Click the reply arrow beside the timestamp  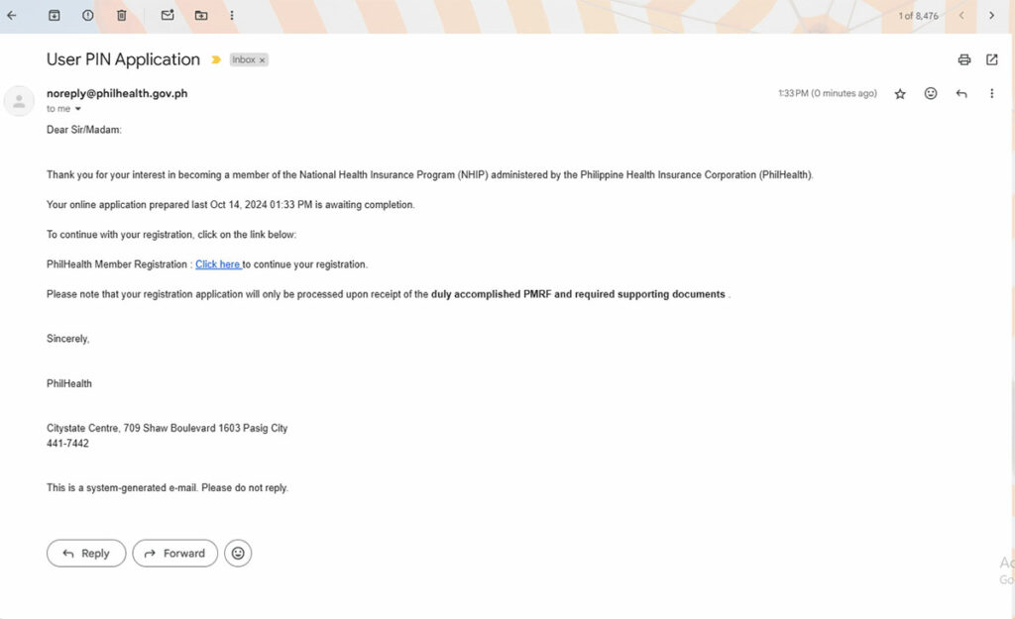[x=960, y=94]
